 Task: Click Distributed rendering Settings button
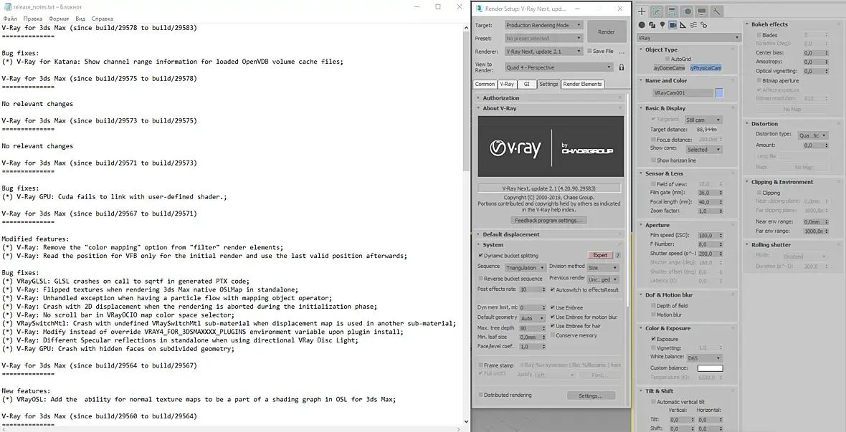point(591,396)
